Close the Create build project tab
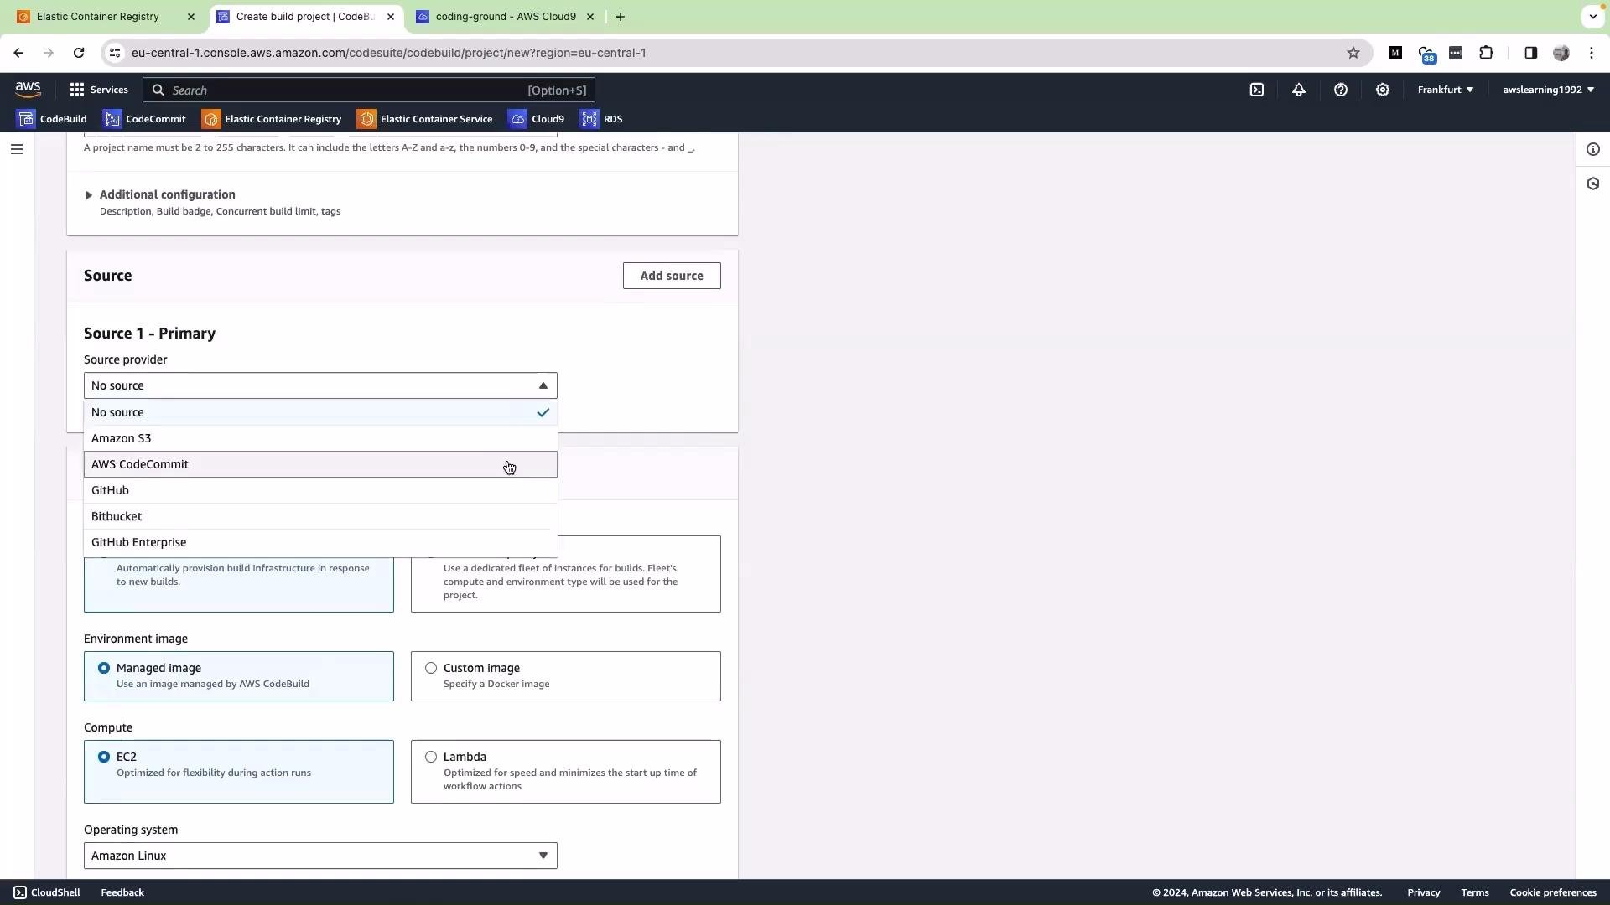The width and height of the screenshot is (1610, 905). click(x=391, y=17)
